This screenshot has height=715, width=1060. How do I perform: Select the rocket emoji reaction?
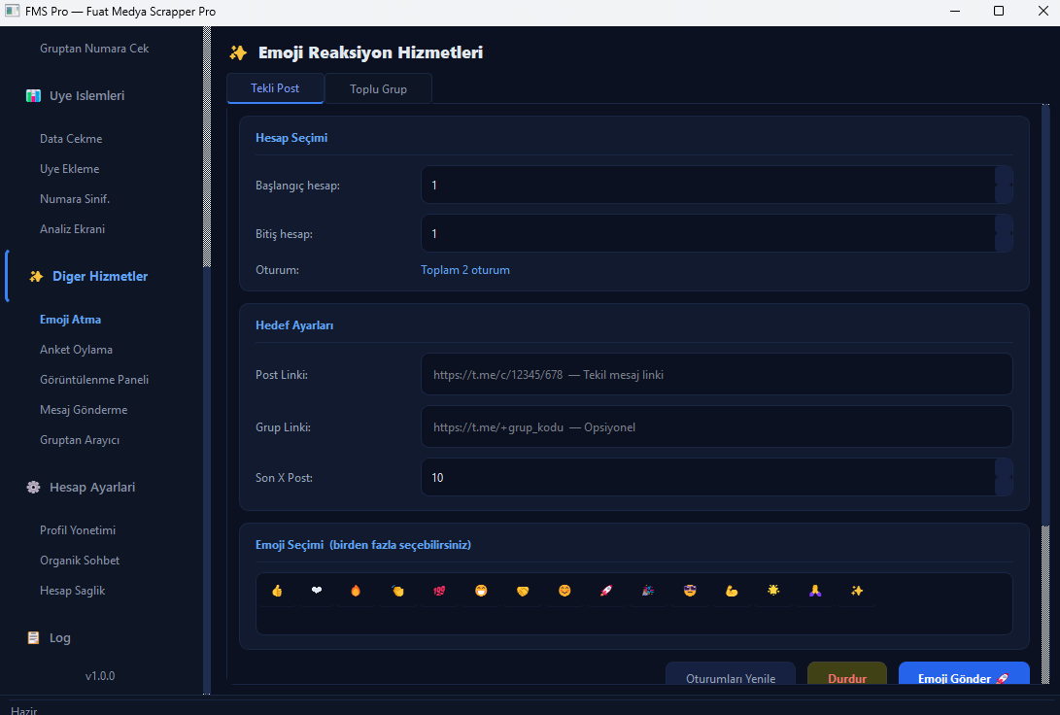[606, 591]
